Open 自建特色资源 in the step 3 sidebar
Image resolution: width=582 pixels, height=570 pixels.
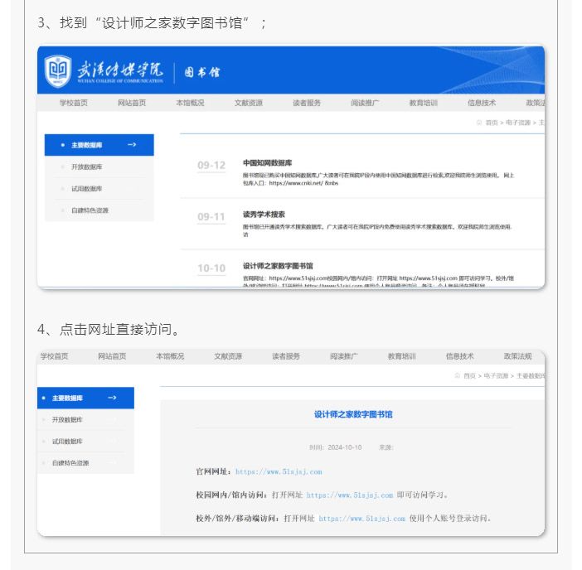click(90, 210)
